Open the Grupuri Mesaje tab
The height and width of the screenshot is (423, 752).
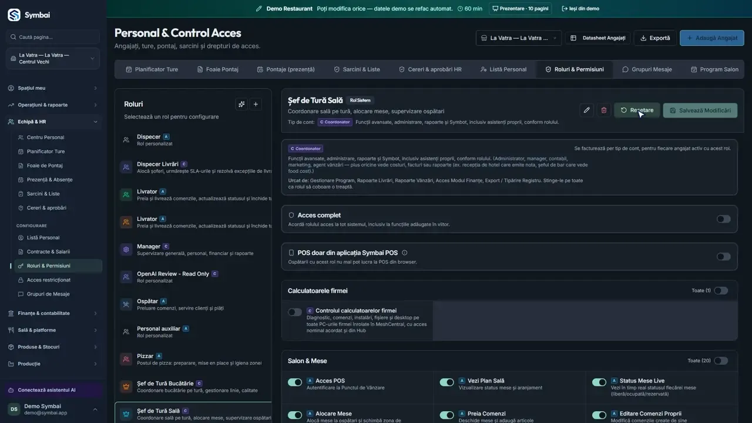647,69
